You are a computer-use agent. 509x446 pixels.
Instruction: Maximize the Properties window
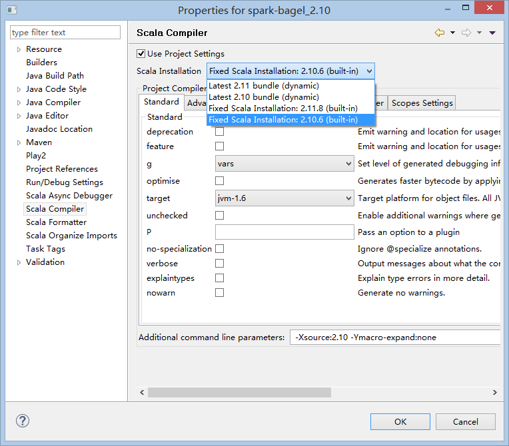466,8
